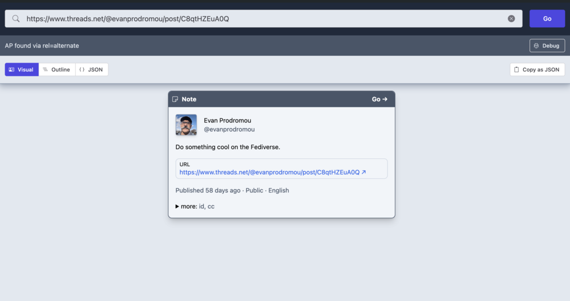
Task: Follow the Go arrow in Note header
Action: [379, 99]
